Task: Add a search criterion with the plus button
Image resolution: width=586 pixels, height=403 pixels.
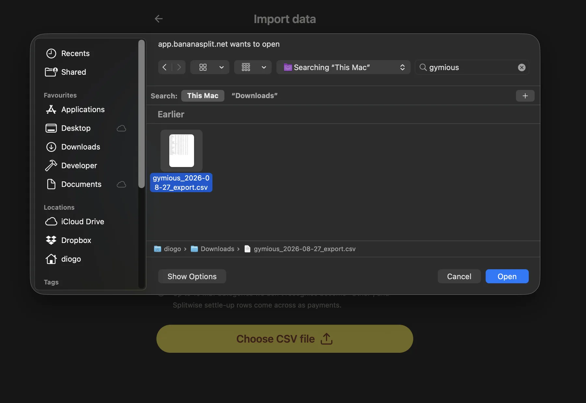Action: [525, 96]
